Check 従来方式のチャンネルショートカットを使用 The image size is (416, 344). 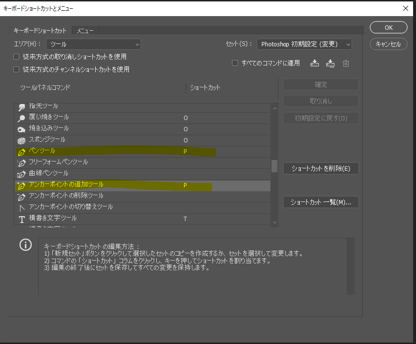click(x=16, y=70)
